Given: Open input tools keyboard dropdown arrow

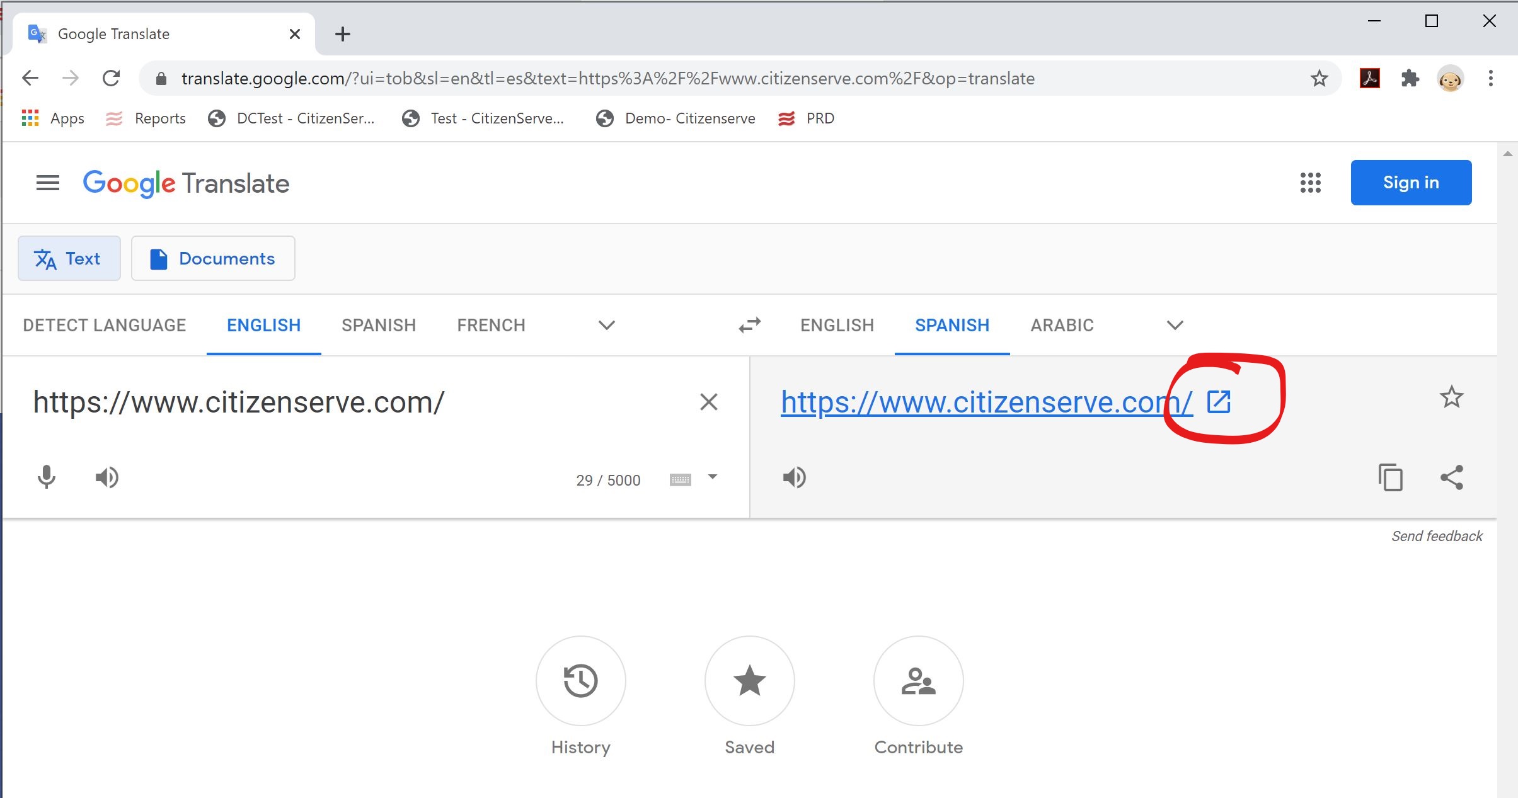Looking at the screenshot, I should (713, 477).
